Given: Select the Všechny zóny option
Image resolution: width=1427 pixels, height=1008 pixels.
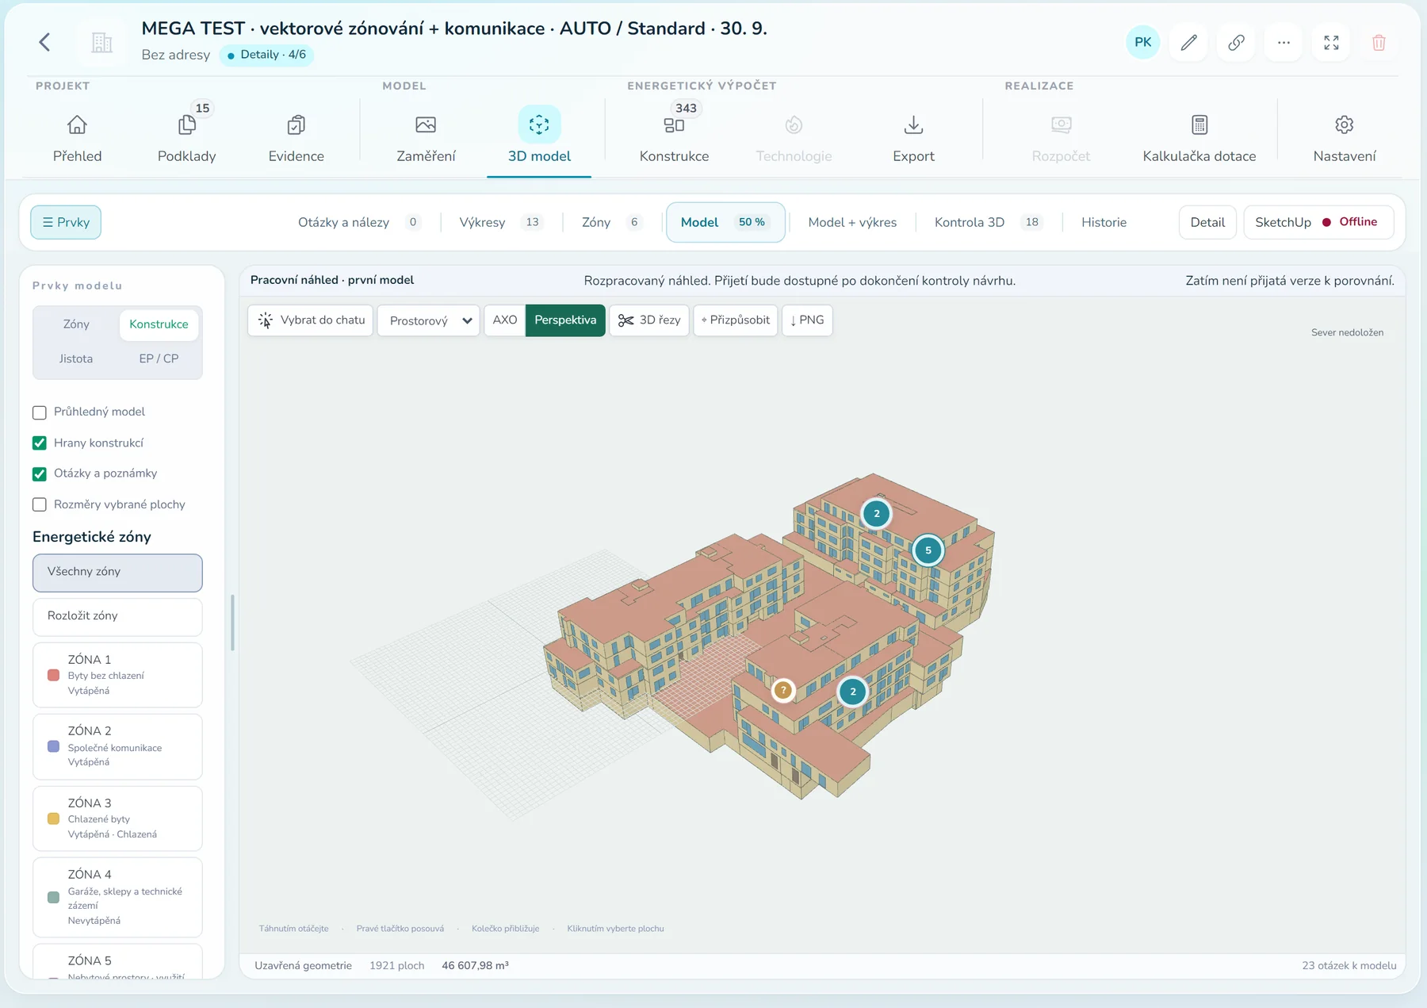Looking at the screenshot, I should point(117,573).
